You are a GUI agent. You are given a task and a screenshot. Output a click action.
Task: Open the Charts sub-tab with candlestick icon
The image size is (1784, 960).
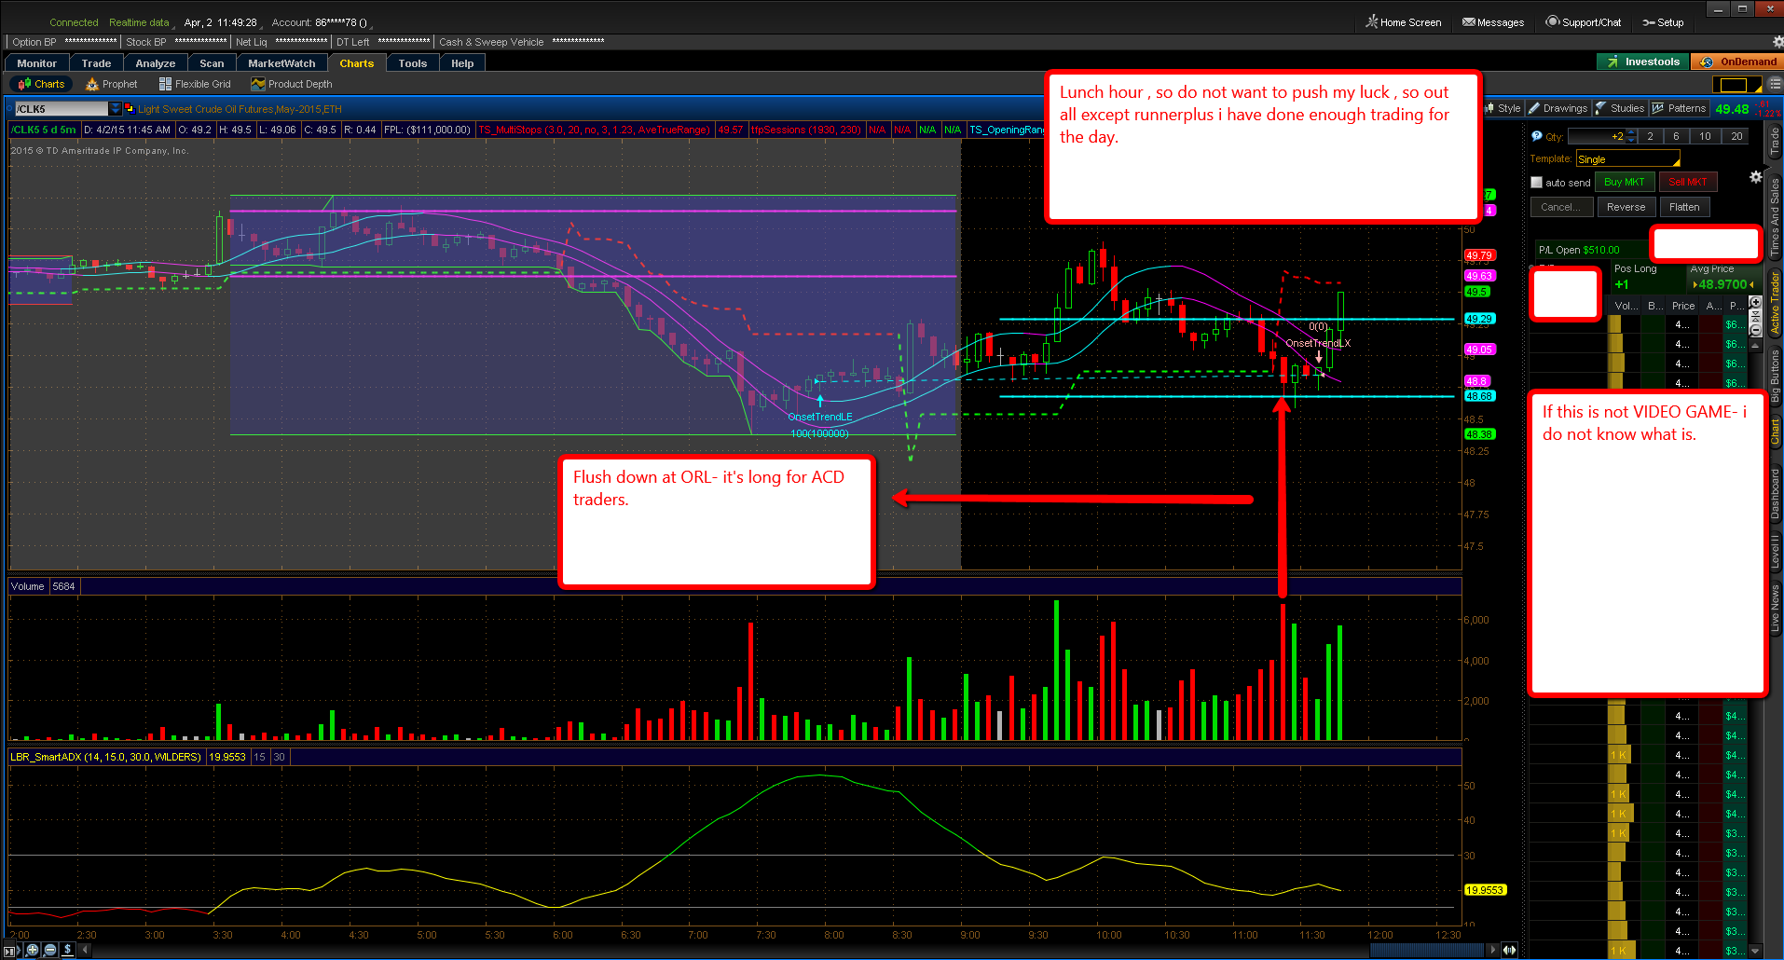click(42, 84)
